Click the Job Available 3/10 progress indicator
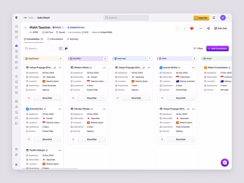Screen dimensions: 244x183 coord(78,33)
